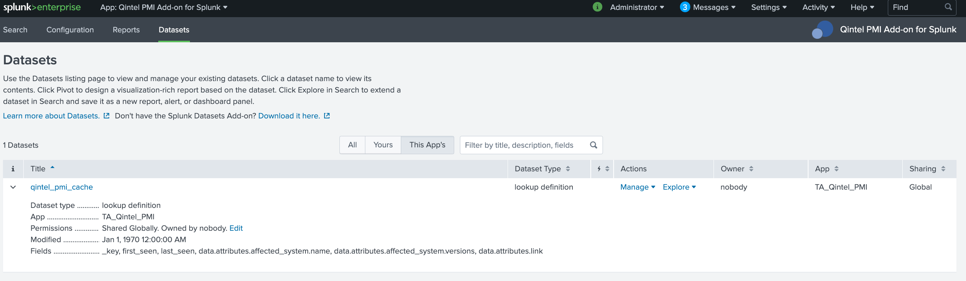Click the Modified 'Jan 1, 1970 12:00:00 AM' value
Image resolution: width=966 pixels, height=281 pixels.
[x=144, y=239]
